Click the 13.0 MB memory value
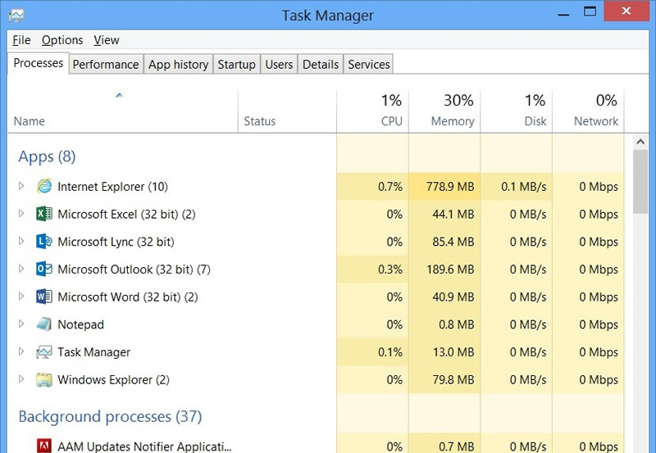The height and width of the screenshot is (453, 656). [453, 352]
